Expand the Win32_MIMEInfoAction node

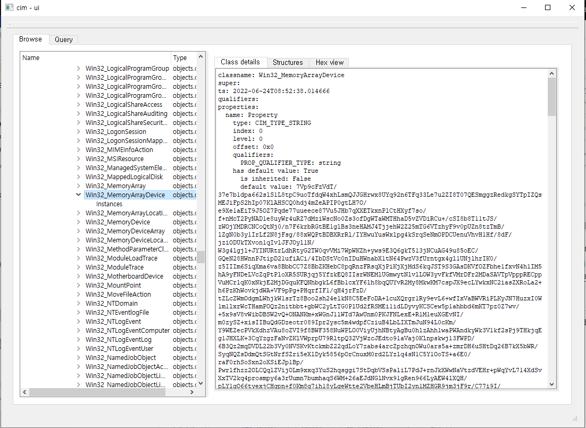79,149
